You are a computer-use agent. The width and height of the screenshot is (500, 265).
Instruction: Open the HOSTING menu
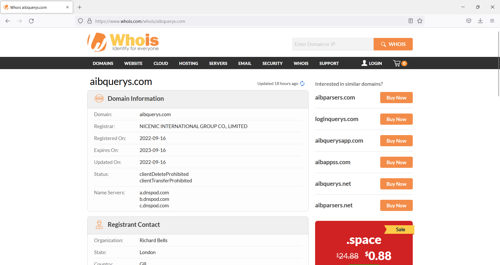[189, 63]
